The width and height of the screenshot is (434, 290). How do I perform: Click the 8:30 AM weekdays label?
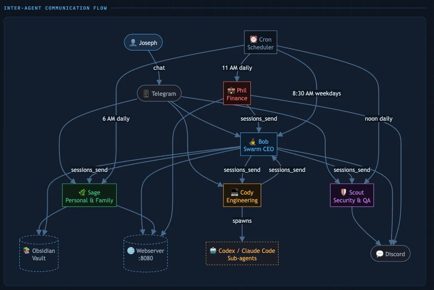[316, 93]
